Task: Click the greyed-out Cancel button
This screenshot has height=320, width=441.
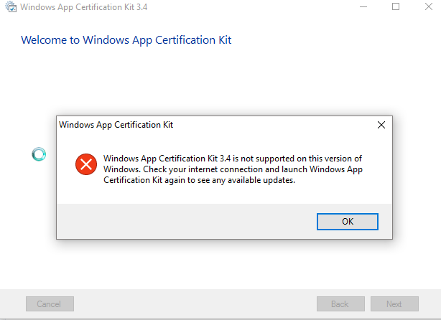Action: click(50, 303)
